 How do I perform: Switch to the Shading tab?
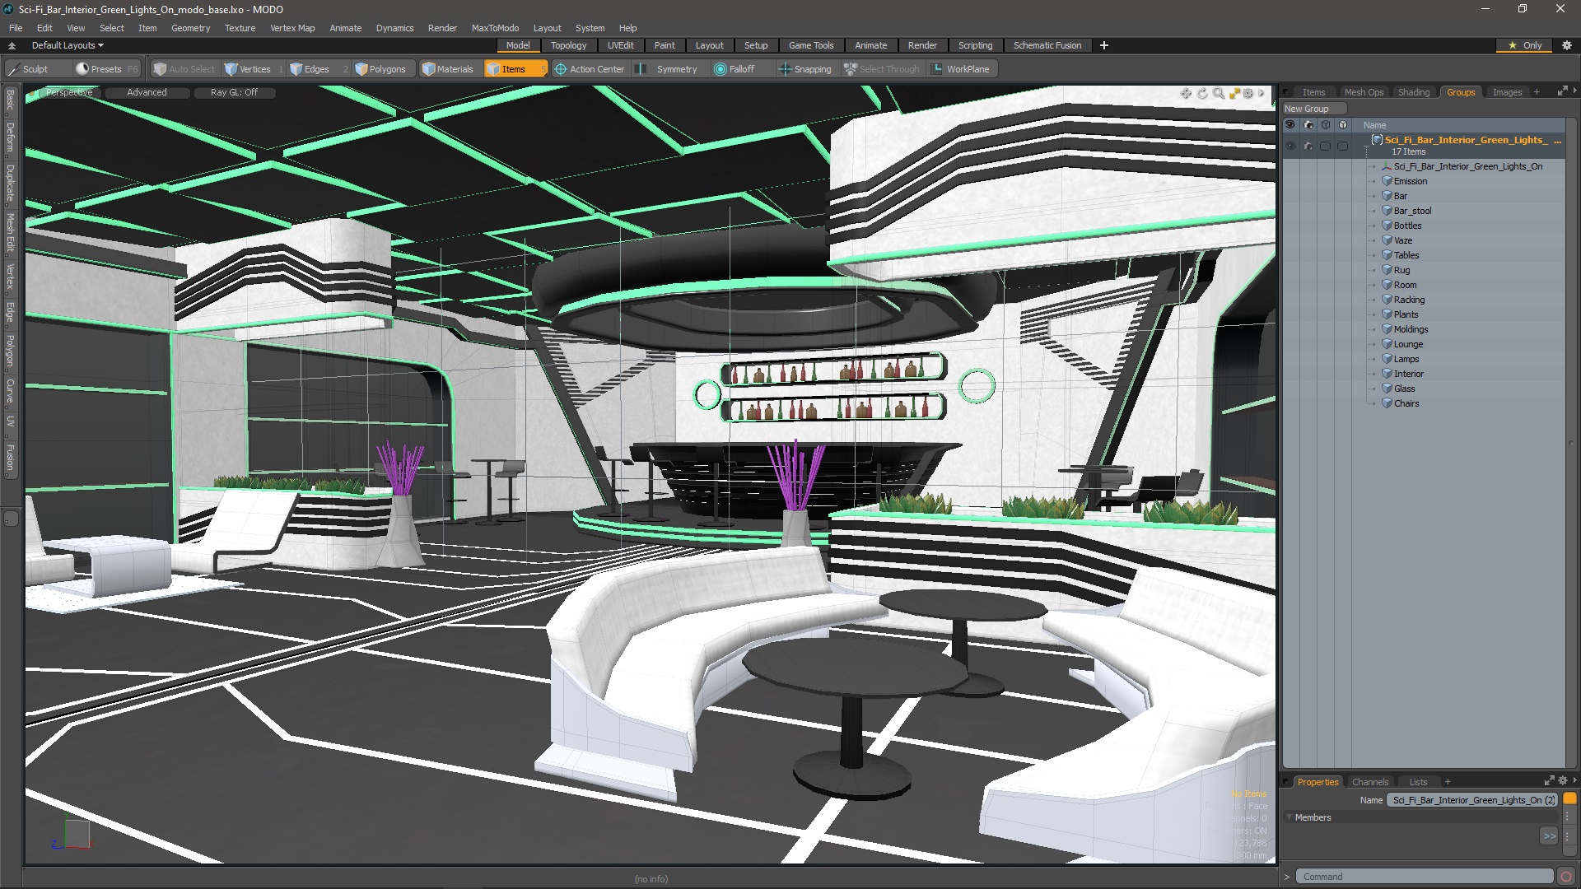(1413, 92)
